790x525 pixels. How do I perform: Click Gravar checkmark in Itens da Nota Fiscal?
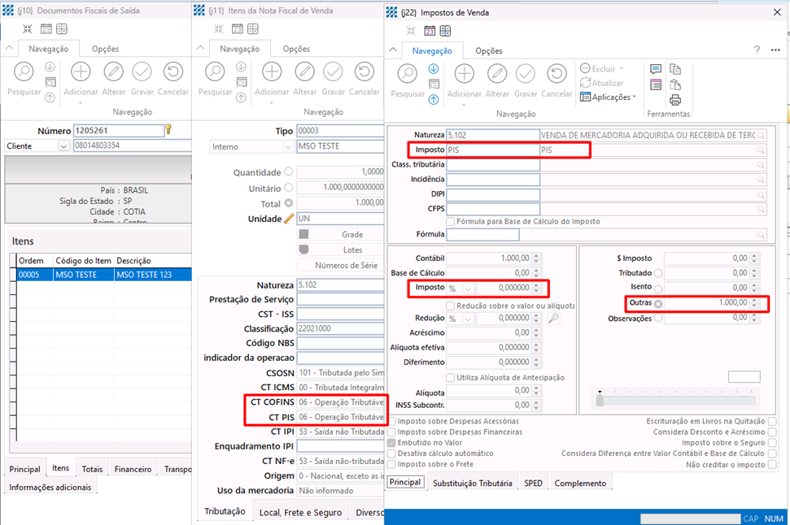click(x=333, y=72)
